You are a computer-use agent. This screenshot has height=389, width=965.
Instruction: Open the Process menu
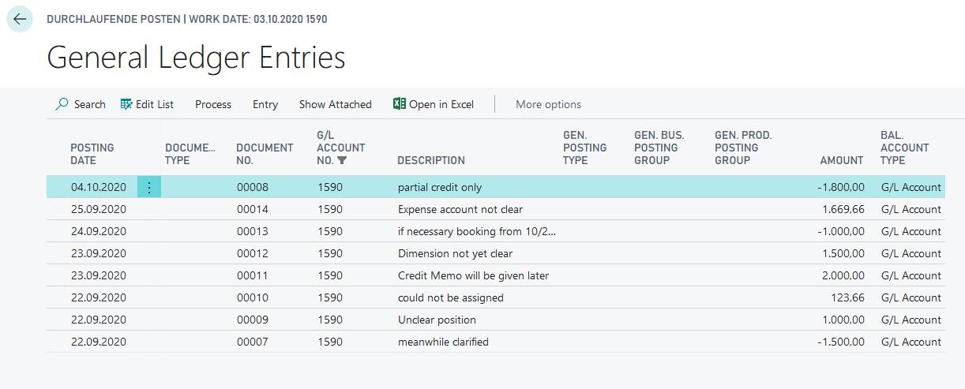point(213,104)
